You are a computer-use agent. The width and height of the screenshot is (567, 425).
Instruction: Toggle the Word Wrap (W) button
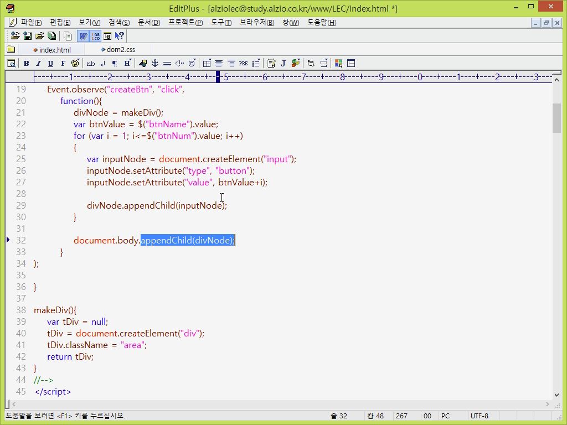pyautogui.click(x=83, y=36)
